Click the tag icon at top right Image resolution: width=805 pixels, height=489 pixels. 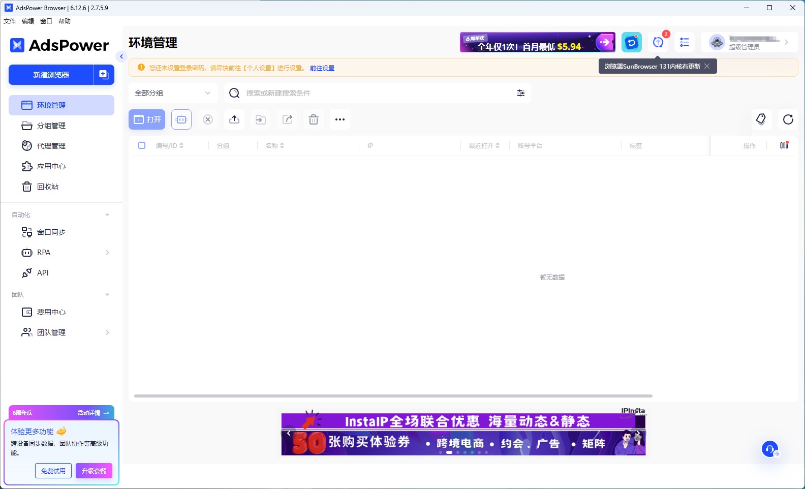[x=761, y=119]
